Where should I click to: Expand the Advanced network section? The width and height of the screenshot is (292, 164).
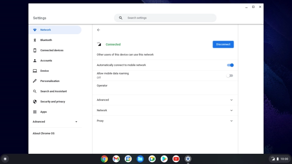click(231, 100)
